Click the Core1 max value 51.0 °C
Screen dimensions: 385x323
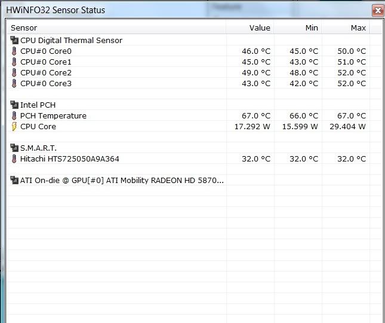[352, 62]
